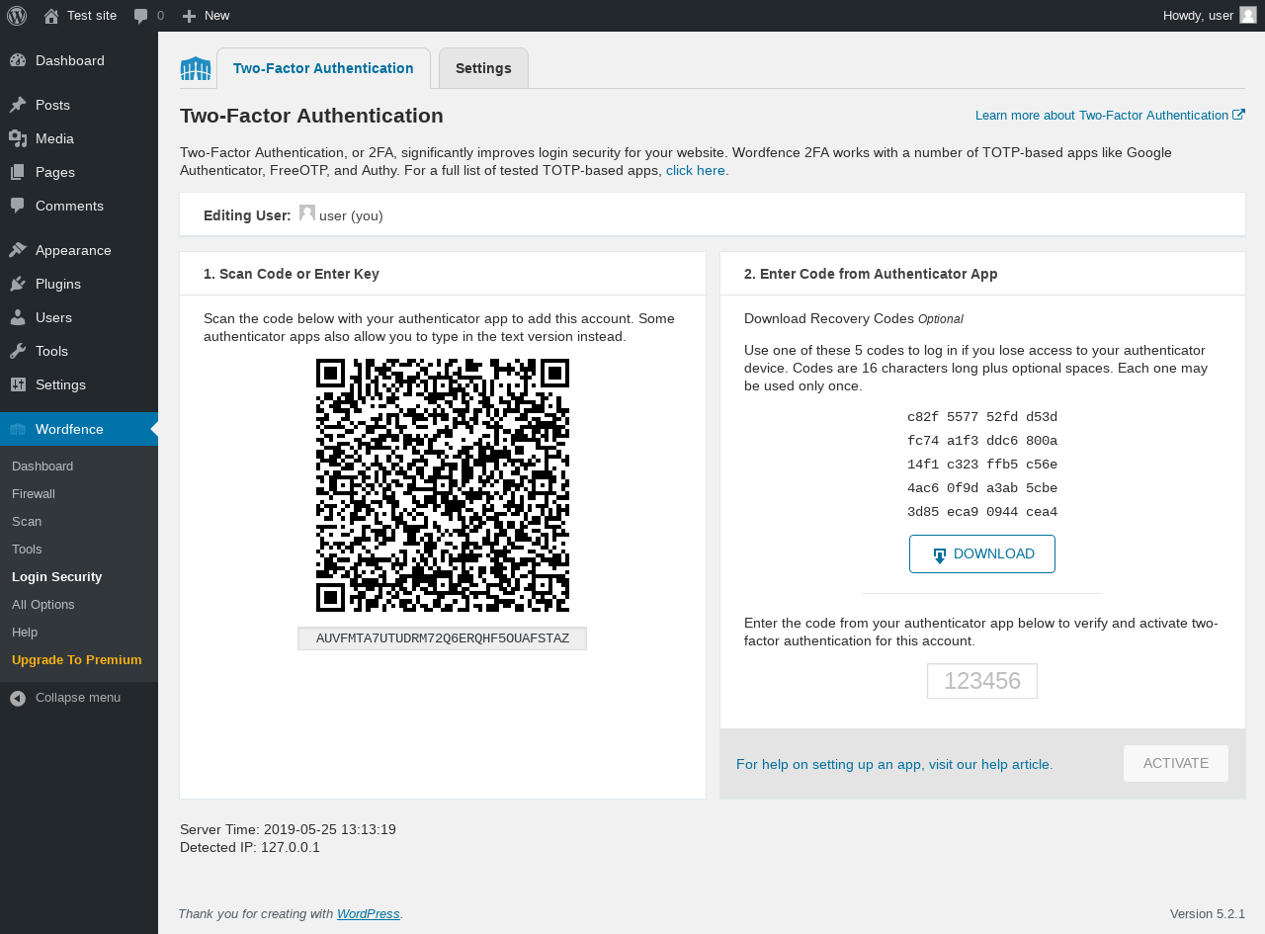
Task: Select Login Security submenu item
Action: [x=57, y=576]
